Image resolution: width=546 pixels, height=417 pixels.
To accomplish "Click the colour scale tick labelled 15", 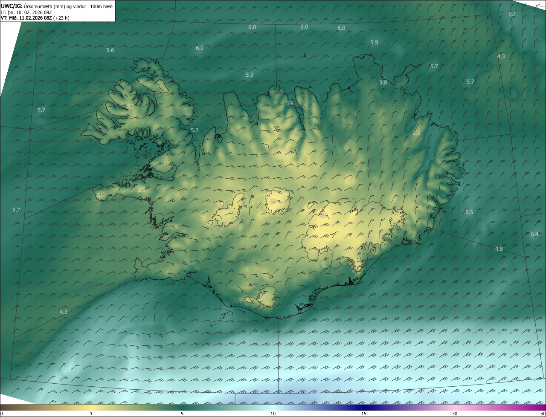I will 364,414.
